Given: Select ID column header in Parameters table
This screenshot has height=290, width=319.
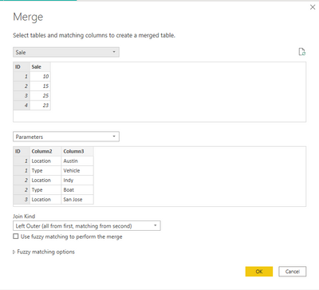Looking at the screenshot, I should [22, 151].
